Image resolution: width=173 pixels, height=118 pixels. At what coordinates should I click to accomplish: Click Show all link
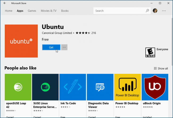click(163, 68)
